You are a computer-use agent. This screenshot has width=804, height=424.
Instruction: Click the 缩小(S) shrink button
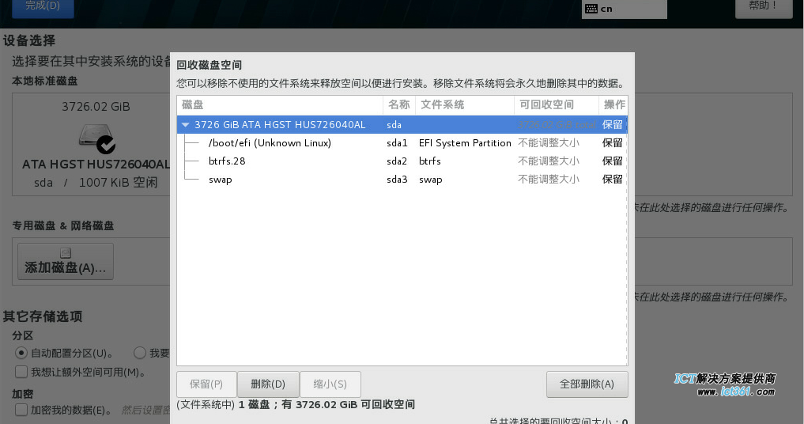click(x=330, y=384)
